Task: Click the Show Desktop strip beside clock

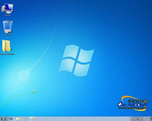Action: 151,119
